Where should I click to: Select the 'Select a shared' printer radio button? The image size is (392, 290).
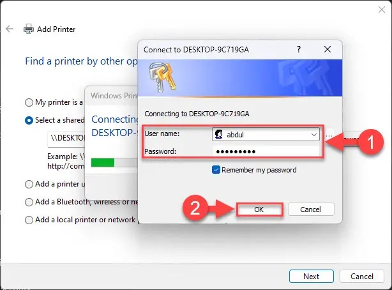tap(29, 120)
